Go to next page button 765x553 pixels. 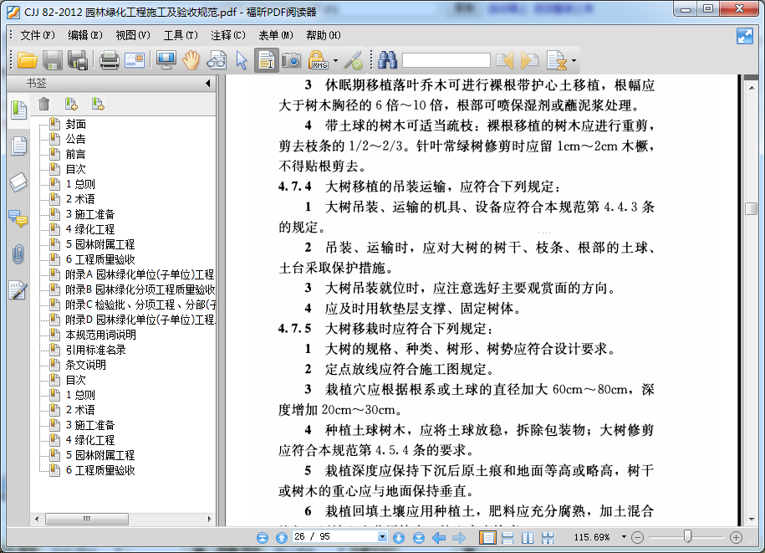click(x=399, y=537)
